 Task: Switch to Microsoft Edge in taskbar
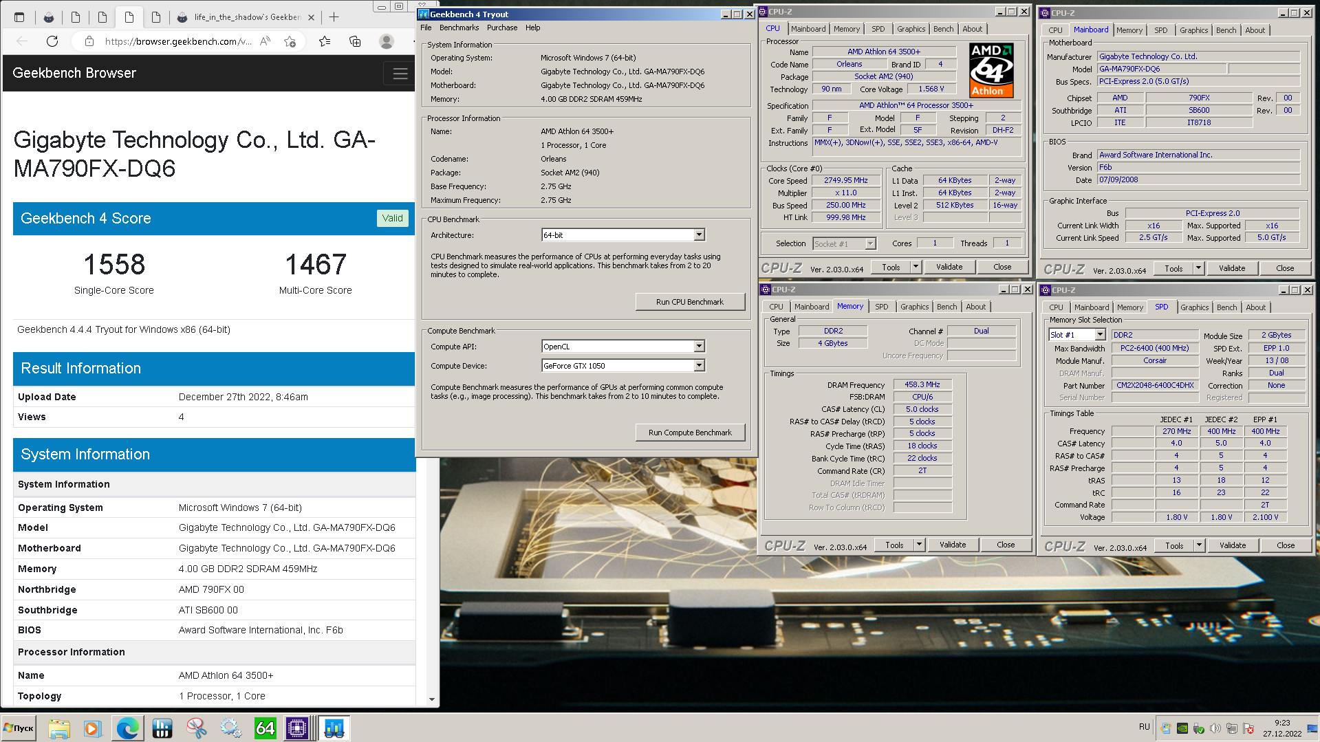[x=127, y=728]
